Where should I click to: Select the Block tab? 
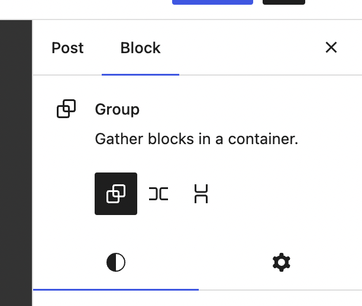point(140,48)
